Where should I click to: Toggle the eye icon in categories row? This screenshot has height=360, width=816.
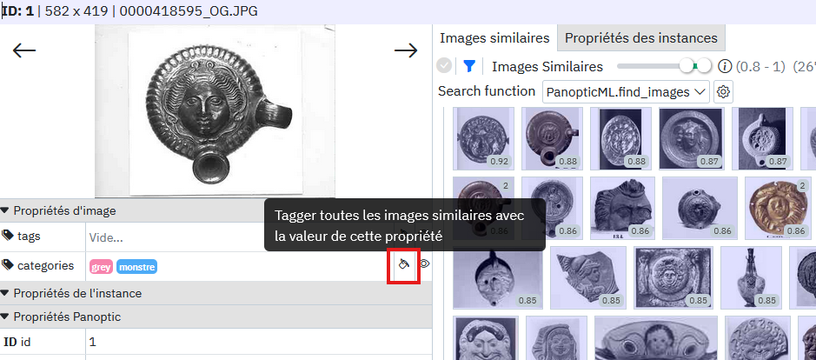tap(425, 264)
